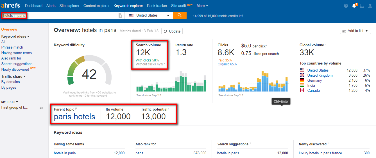Open the user account profile icon
This screenshot has width=376, height=158.
[x=370, y=6]
